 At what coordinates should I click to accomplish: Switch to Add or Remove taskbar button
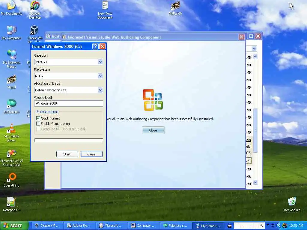(x=79, y=226)
